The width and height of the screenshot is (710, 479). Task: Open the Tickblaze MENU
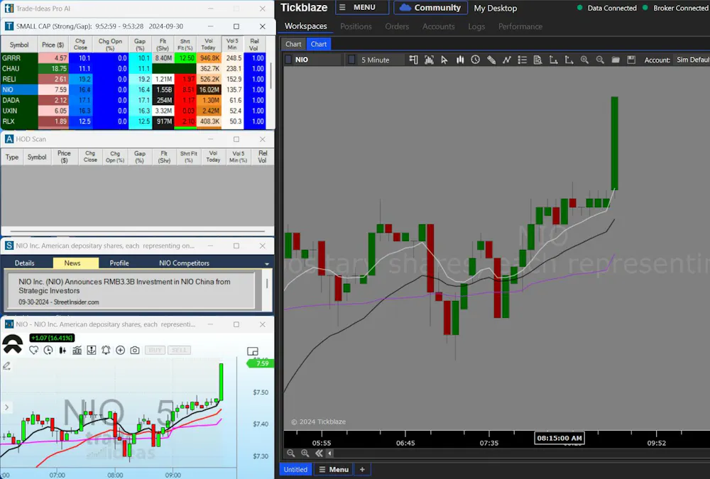pos(362,7)
